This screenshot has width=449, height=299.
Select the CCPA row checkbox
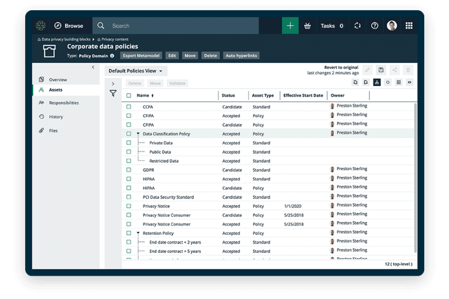pos(129,107)
